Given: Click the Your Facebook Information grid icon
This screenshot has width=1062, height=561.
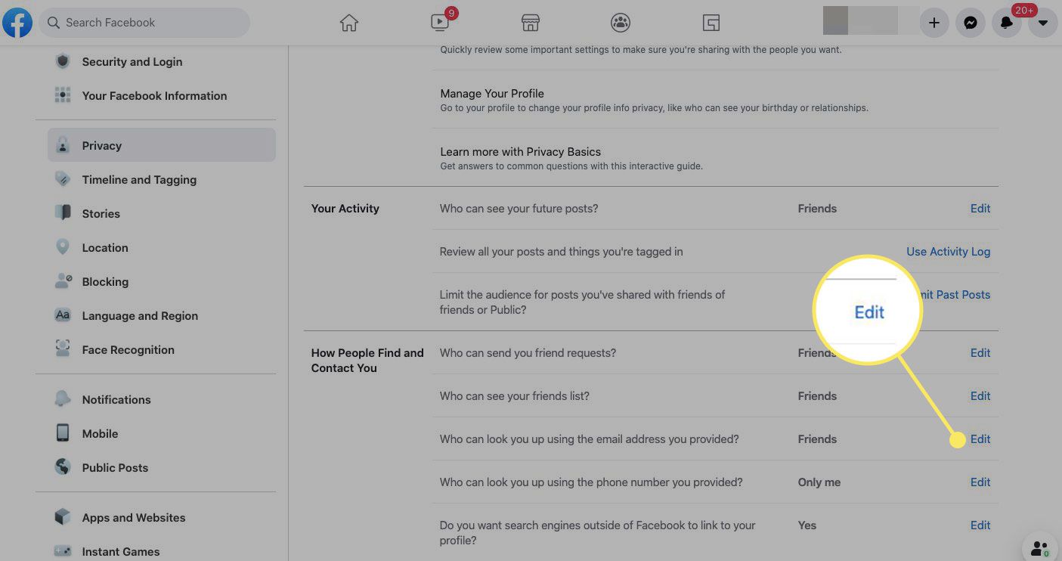Looking at the screenshot, I should point(63,95).
